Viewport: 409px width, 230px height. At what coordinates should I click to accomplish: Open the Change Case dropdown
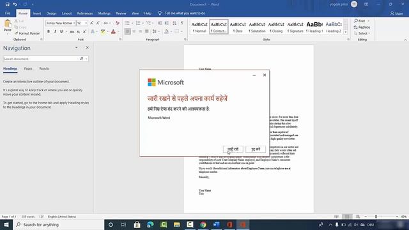point(107,23)
